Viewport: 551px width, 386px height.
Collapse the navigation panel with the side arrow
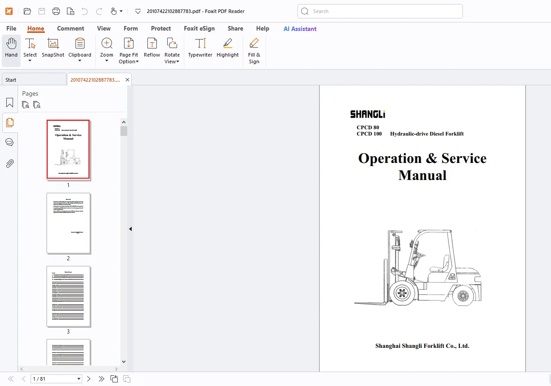[x=130, y=228]
